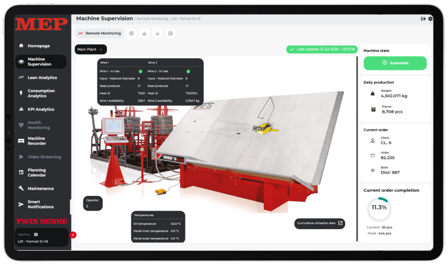Click the Wire 1 - In Use green indicator
Screen dimensions: 448x265
coord(140,71)
